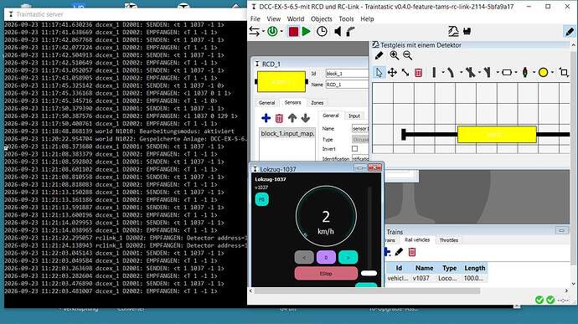Select the resize tile diagonal arrow tool

(x=405, y=72)
